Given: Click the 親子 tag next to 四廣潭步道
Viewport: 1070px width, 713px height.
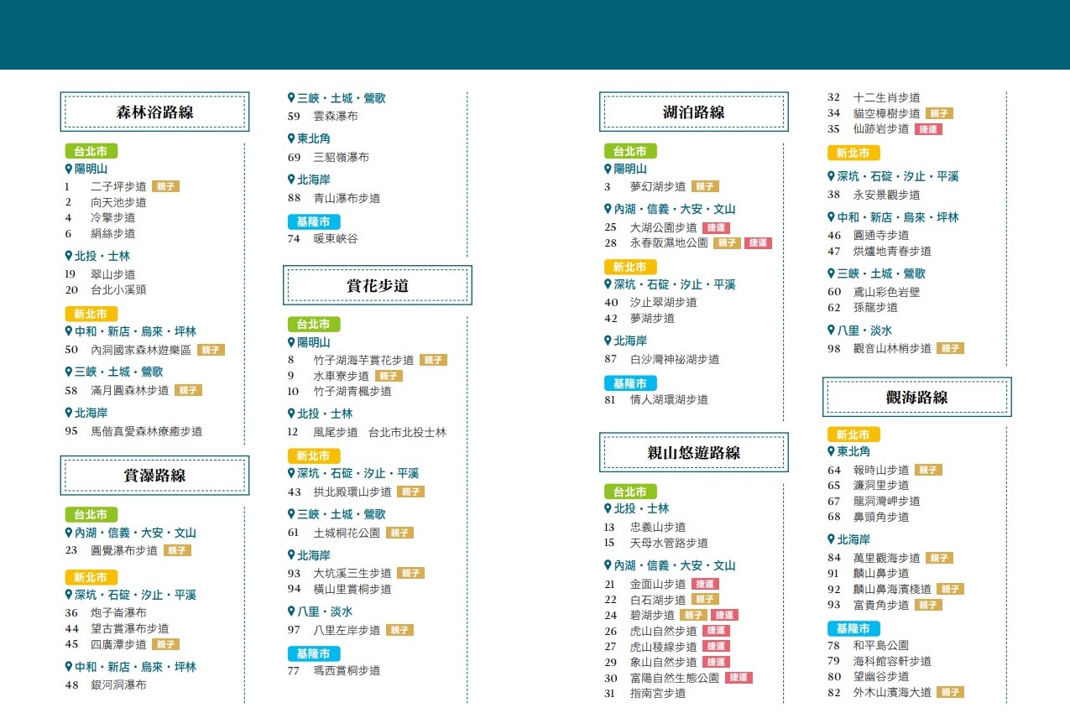Looking at the screenshot, I should pyautogui.click(x=166, y=644).
